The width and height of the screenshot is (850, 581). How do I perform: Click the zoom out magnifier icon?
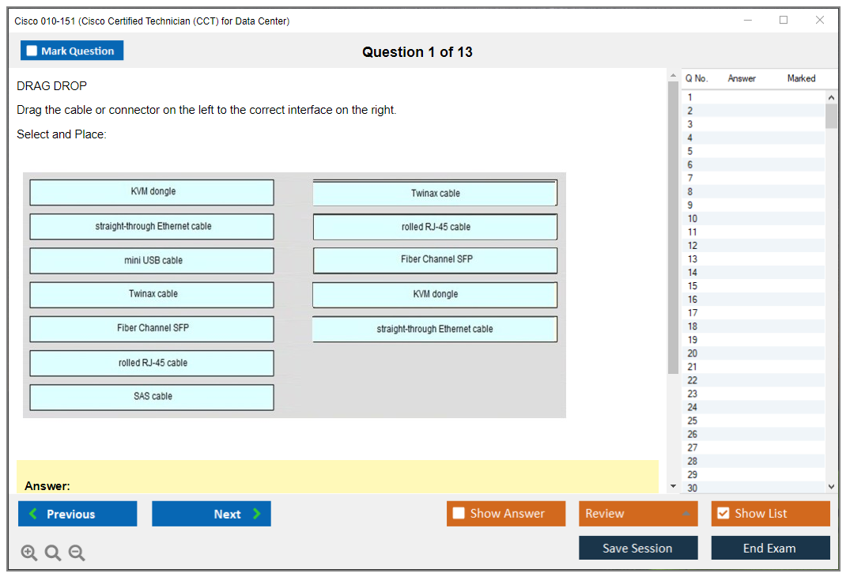[x=77, y=553]
